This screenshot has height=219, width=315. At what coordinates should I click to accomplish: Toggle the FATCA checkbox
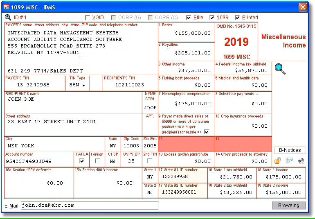pyautogui.click(x=82, y=161)
